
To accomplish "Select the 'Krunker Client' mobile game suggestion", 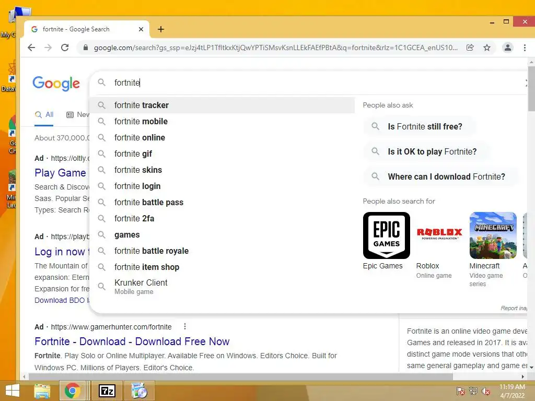I will (222, 287).
